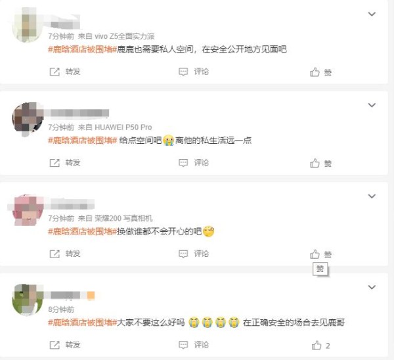
Task: Open #鹿晗酒店被围堵# hashtag in last post
Action: [x=83, y=323]
